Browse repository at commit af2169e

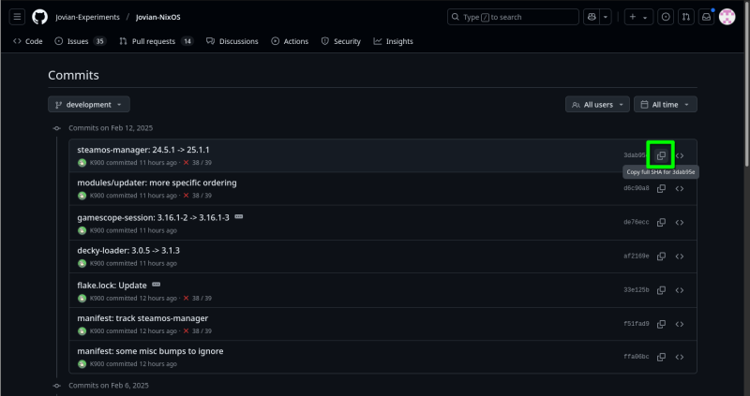tap(680, 257)
